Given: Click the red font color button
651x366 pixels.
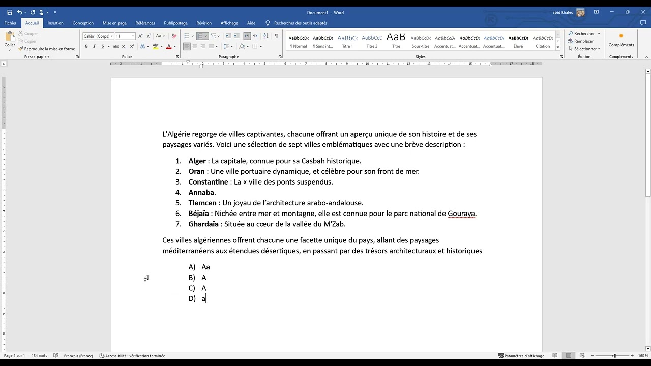Looking at the screenshot, I should (169, 46).
